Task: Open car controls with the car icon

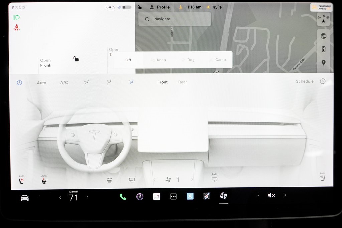Action: pos(25,198)
